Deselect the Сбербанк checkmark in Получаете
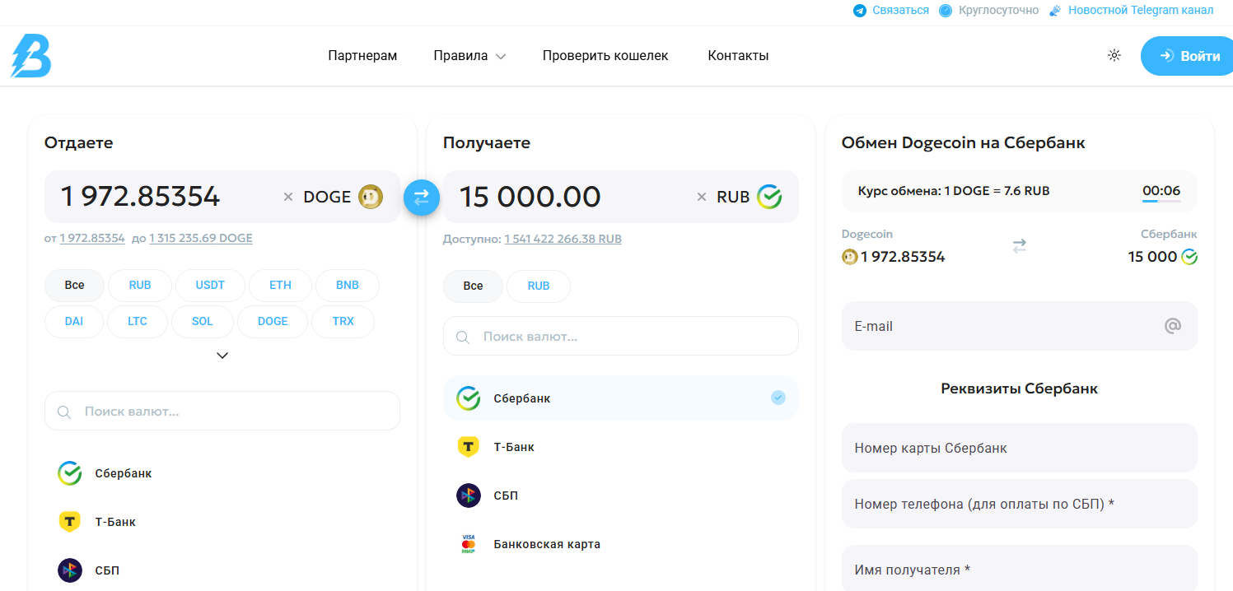 pyautogui.click(x=778, y=397)
